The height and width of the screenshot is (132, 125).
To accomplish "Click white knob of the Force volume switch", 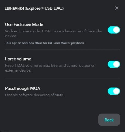I will [117, 64].
